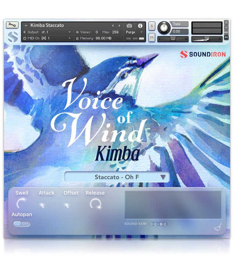Go to next instrument with right arrow
The height and width of the screenshot is (258, 234).
(x=119, y=26)
